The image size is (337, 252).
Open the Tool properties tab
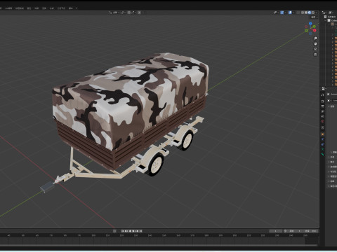pos(322,94)
